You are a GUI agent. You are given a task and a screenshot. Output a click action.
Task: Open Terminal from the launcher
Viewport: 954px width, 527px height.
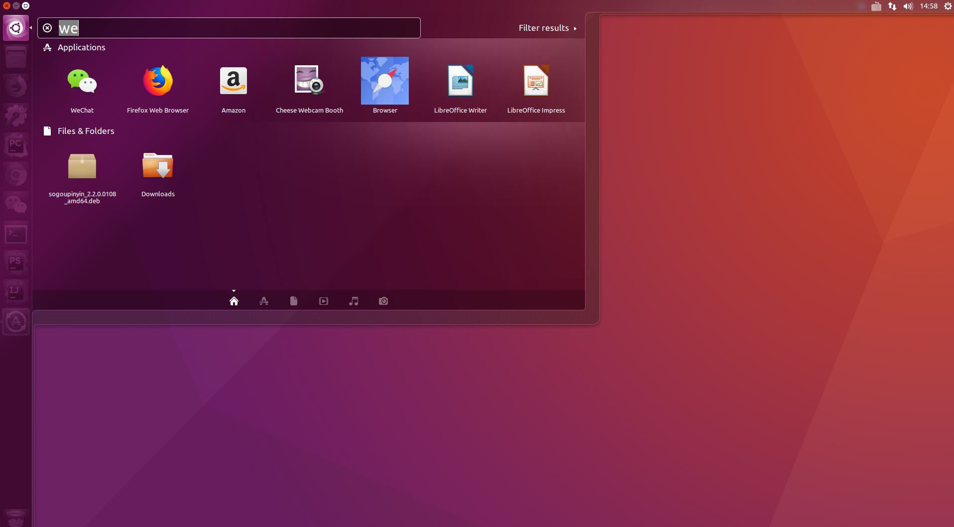click(x=16, y=234)
